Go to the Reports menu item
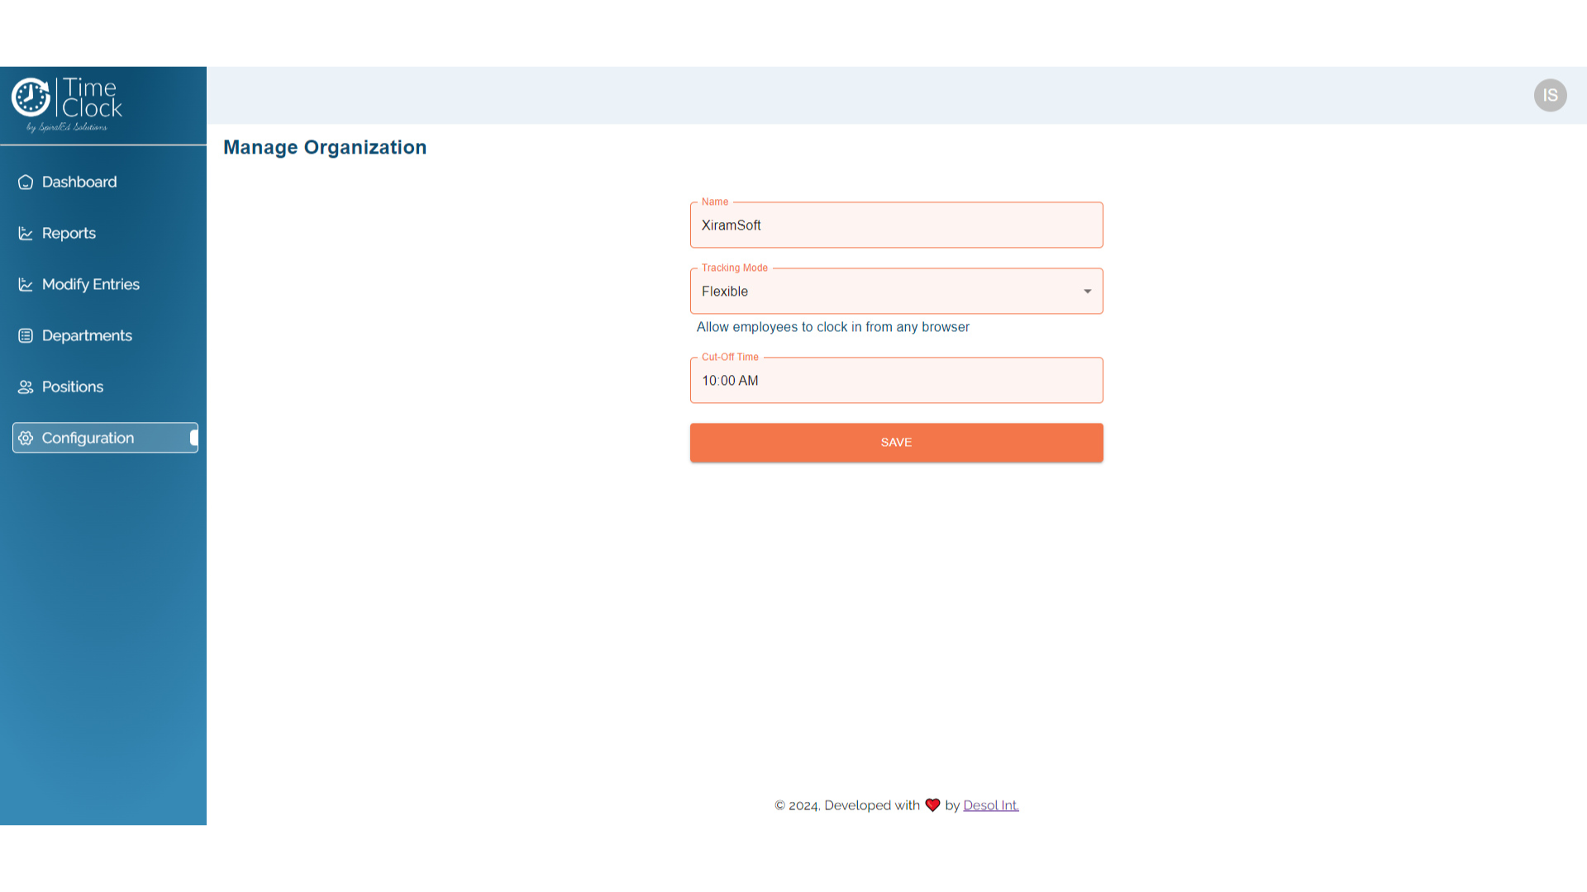Viewport: 1587px width, 892px height. tap(69, 234)
